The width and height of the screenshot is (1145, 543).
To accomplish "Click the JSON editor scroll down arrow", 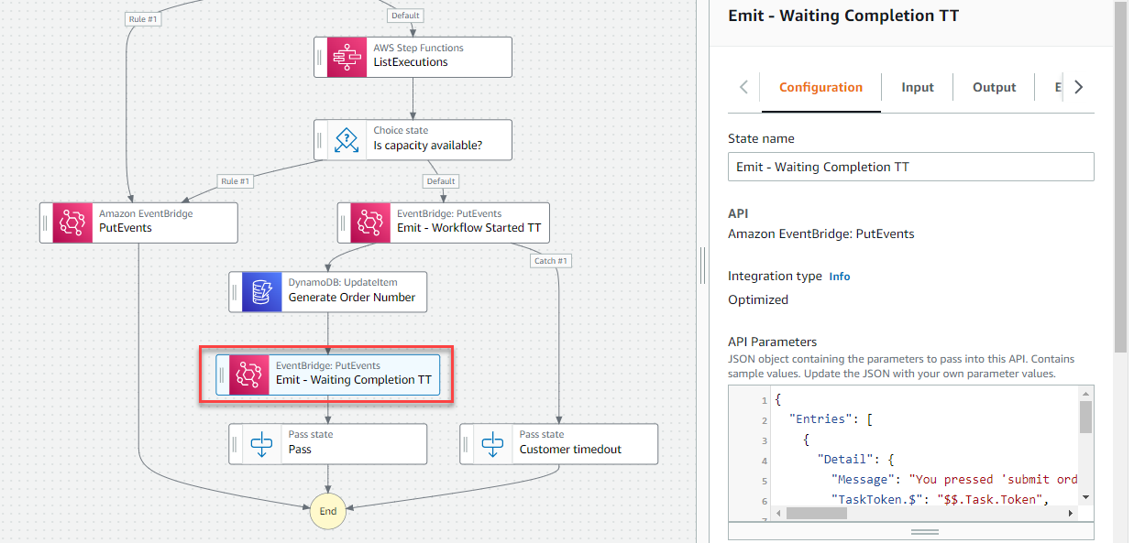I will pos(1085,497).
